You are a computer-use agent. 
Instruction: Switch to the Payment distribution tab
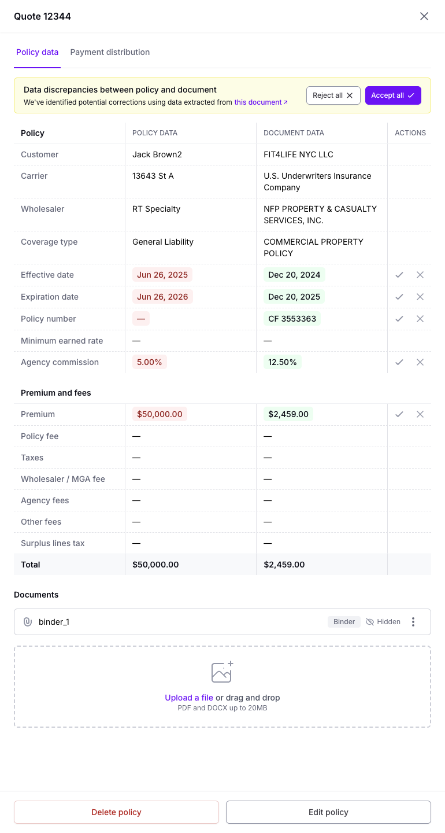[110, 52]
